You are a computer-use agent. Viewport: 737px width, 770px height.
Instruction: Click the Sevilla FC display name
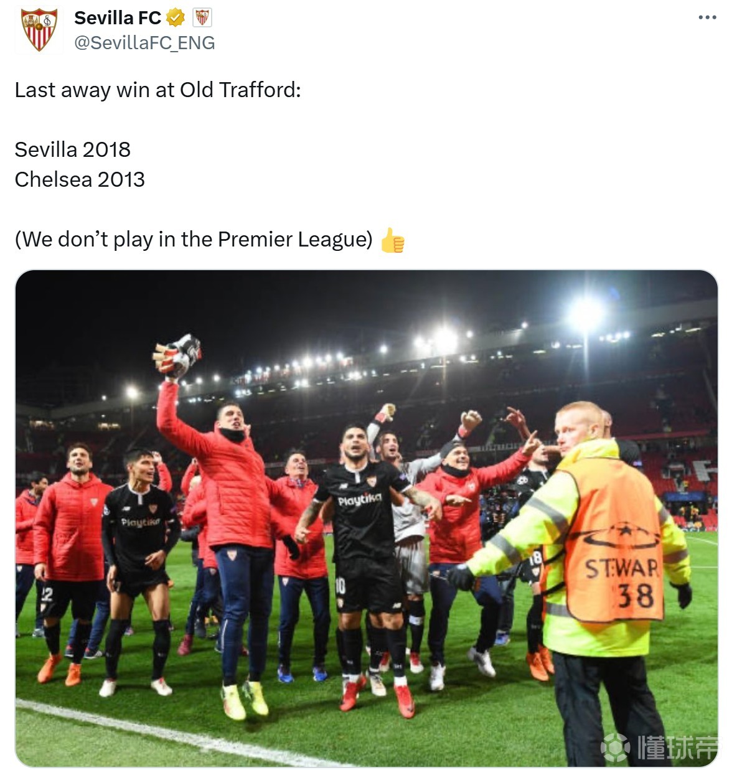pyautogui.click(x=118, y=18)
